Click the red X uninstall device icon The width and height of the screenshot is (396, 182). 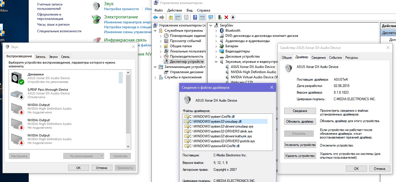point(226,17)
